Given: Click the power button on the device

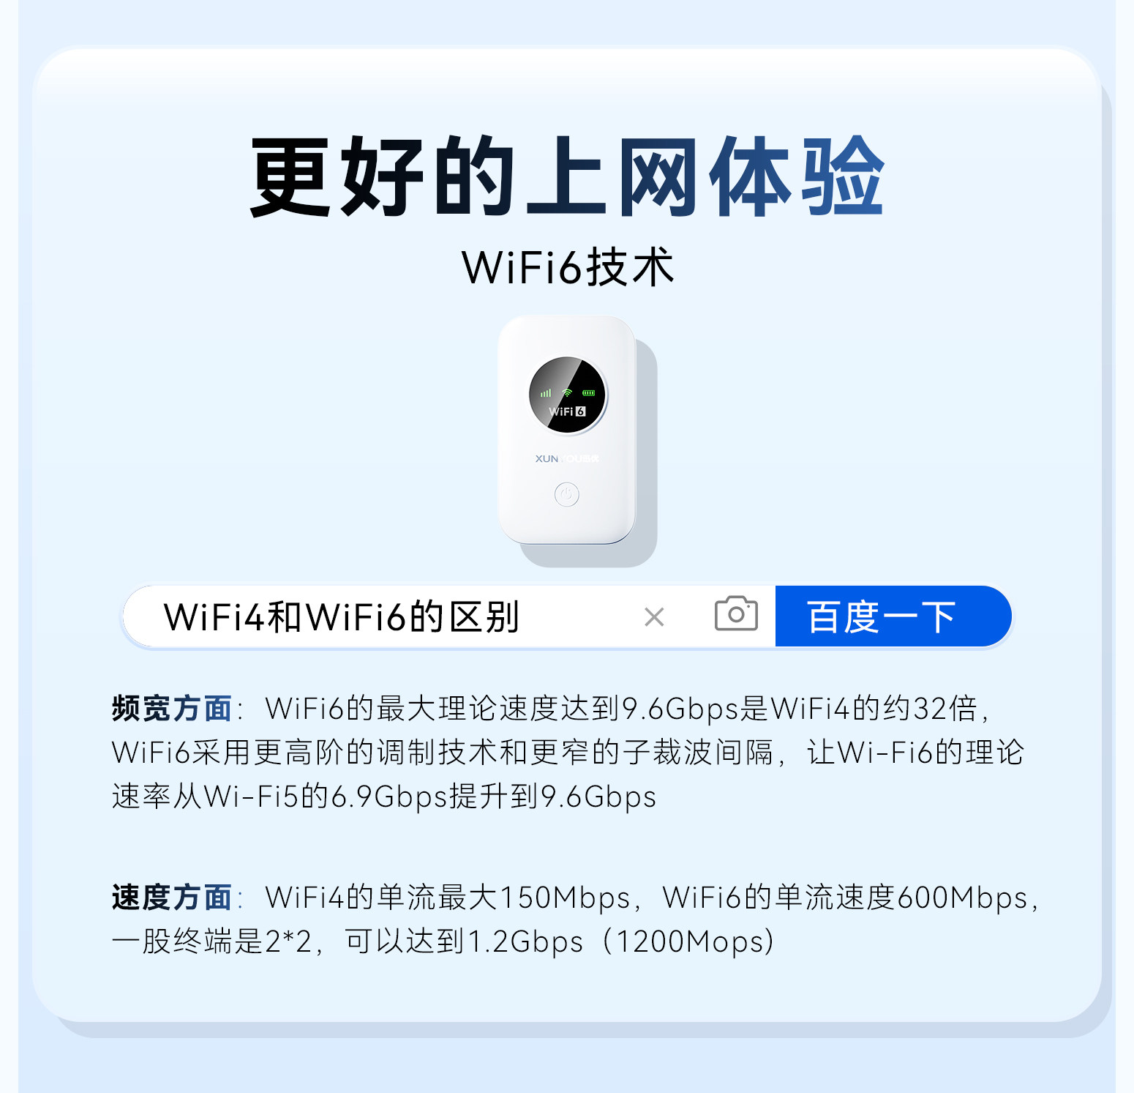Looking at the screenshot, I should 566,495.
